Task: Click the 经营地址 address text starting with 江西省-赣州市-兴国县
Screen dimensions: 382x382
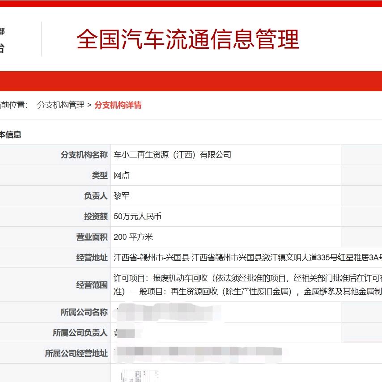Action: pos(248,258)
